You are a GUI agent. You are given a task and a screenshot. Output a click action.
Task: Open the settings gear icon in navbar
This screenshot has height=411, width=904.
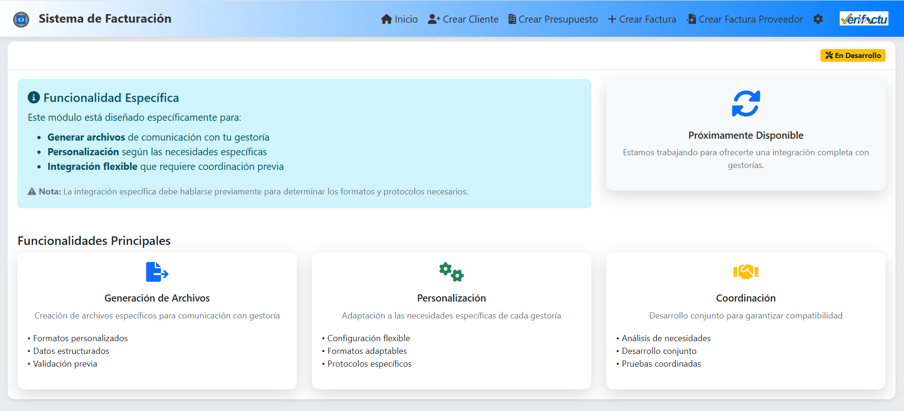[818, 19]
